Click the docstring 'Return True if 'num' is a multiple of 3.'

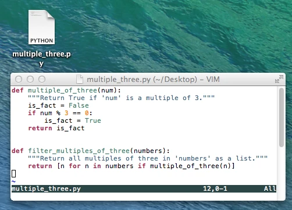(122, 98)
